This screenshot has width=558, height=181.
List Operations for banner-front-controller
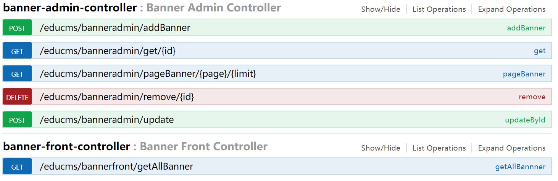pos(439,148)
